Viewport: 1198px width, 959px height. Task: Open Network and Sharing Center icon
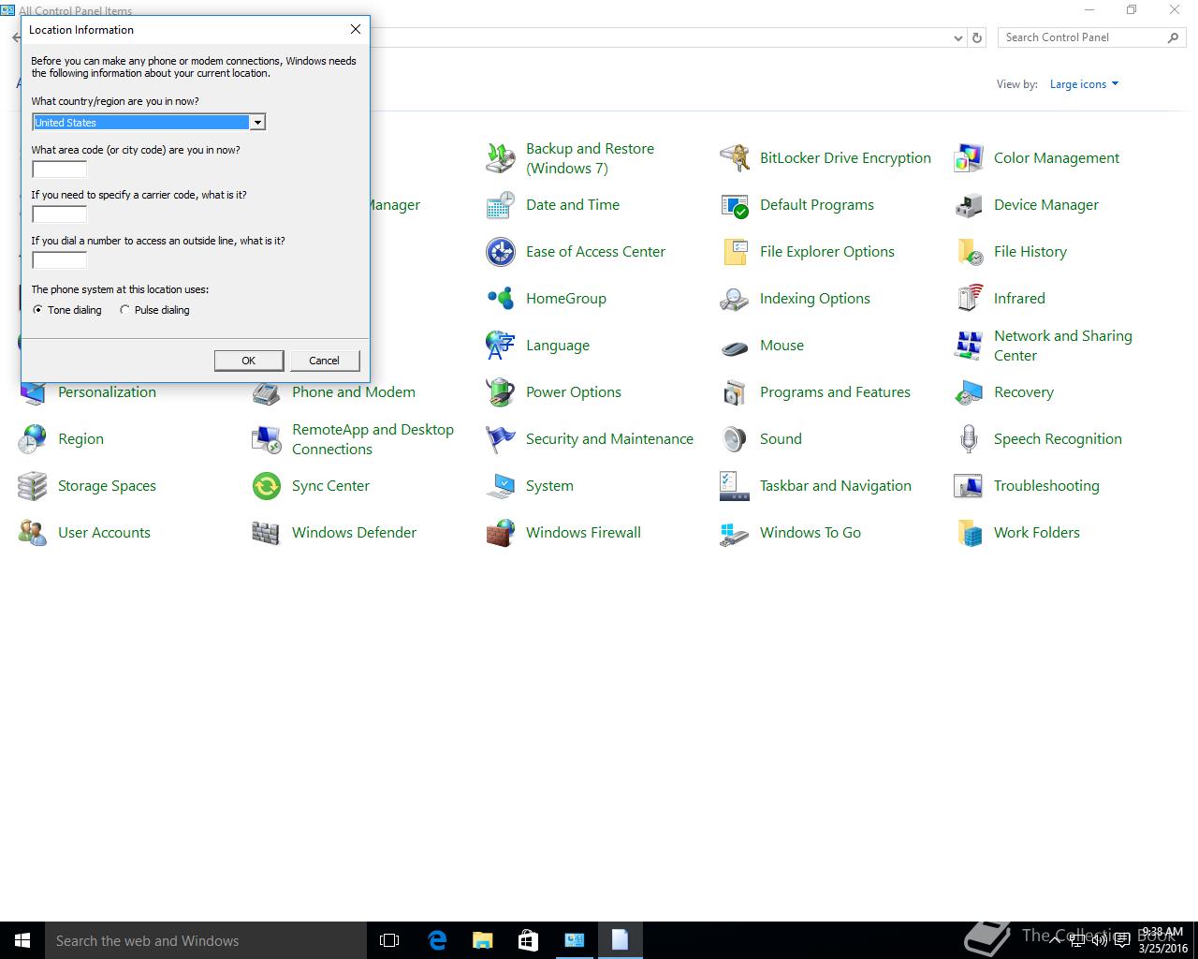coord(969,346)
